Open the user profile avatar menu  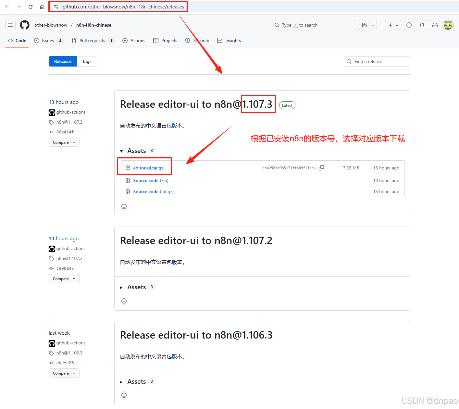click(448, 25)
